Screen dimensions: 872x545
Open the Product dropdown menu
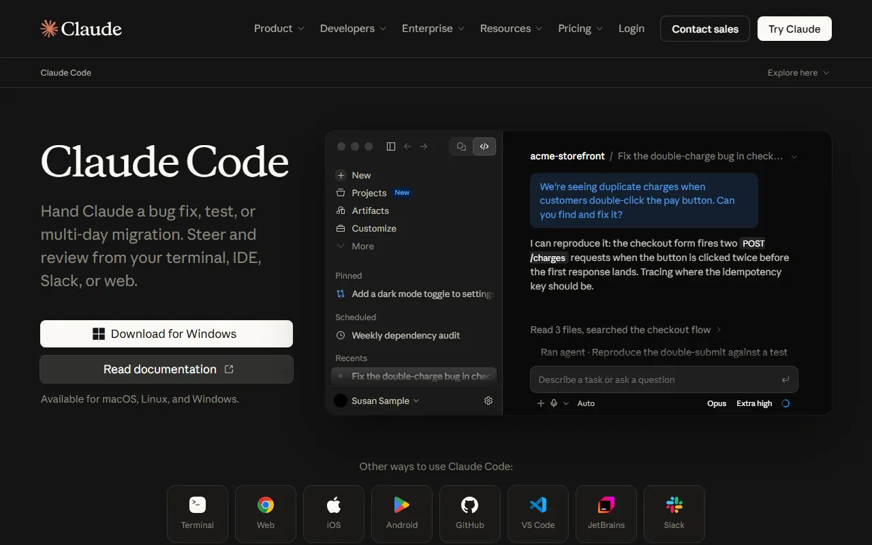(x=279, y=29)
